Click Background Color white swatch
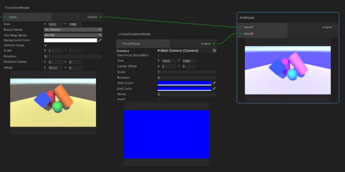The height and width of the screenshot is (172, 345). [x=70, y=40]
